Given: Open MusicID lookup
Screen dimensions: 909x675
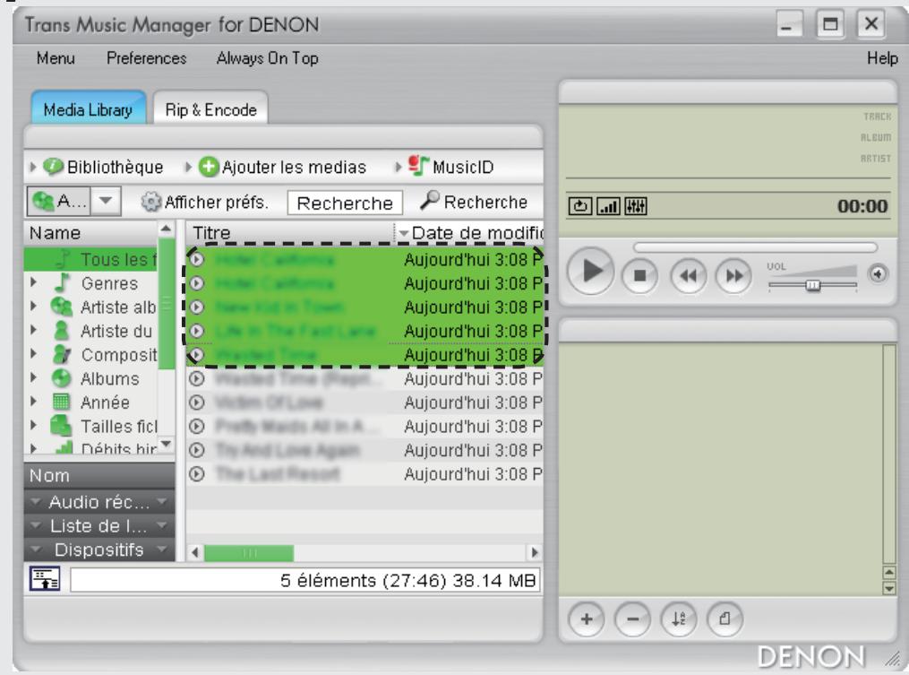Looking at the screenshot, I should point(450,167).
